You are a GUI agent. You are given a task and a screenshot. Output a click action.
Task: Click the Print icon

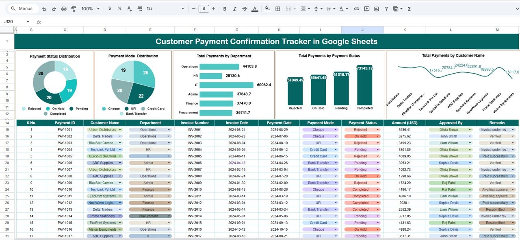pyautogui.click(x=64, y=8)
